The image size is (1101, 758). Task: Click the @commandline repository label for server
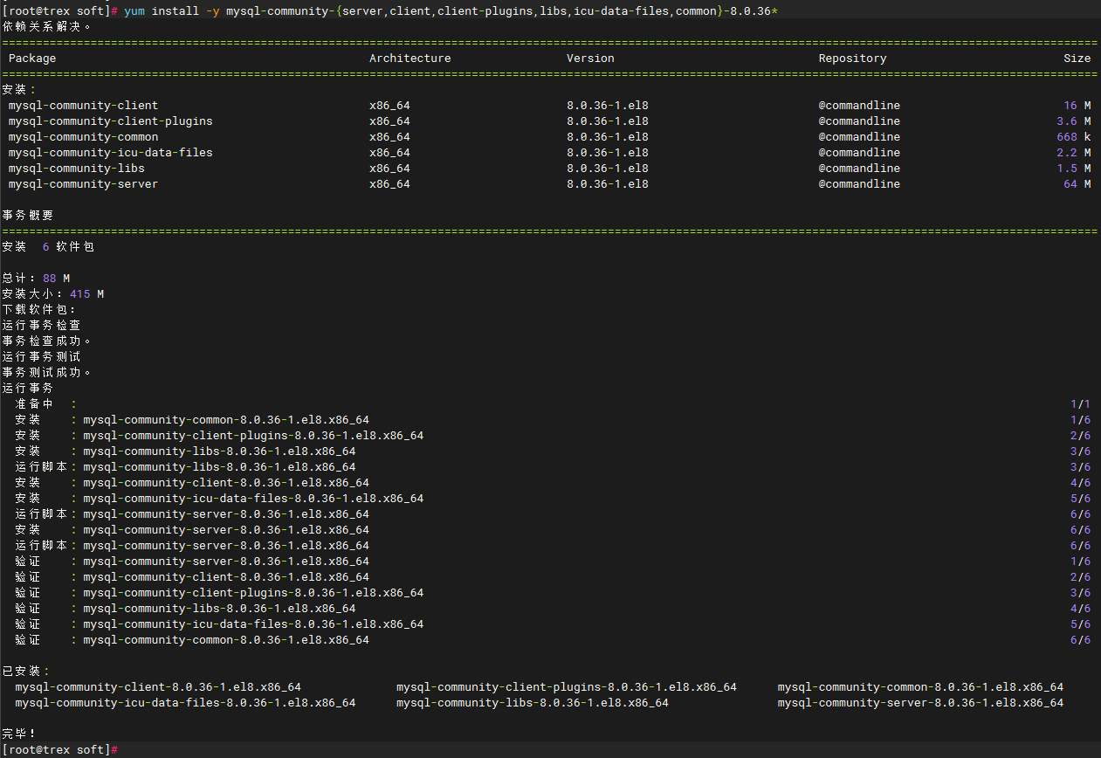[859, 183]
